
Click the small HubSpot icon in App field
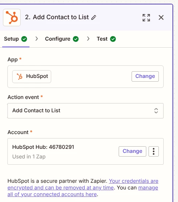(x=20, y=76)
